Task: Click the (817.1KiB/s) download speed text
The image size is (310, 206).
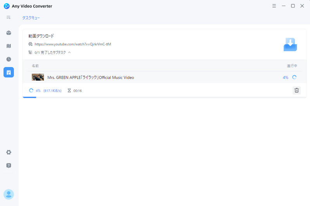Action: click(52, 91)
